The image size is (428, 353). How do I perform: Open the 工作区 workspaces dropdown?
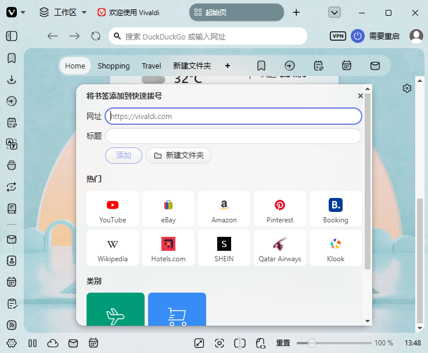pos(63,12)
